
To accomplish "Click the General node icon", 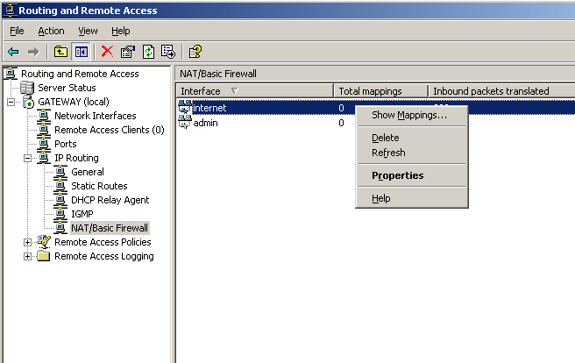I will [x=60, y=172].
